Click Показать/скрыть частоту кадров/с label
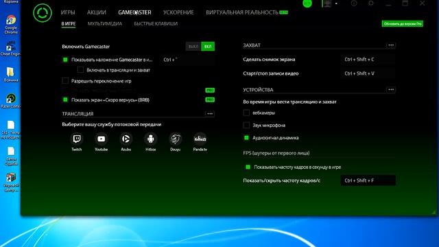The image size is (439, 247). pyautogui.click(x=282, y=180)
